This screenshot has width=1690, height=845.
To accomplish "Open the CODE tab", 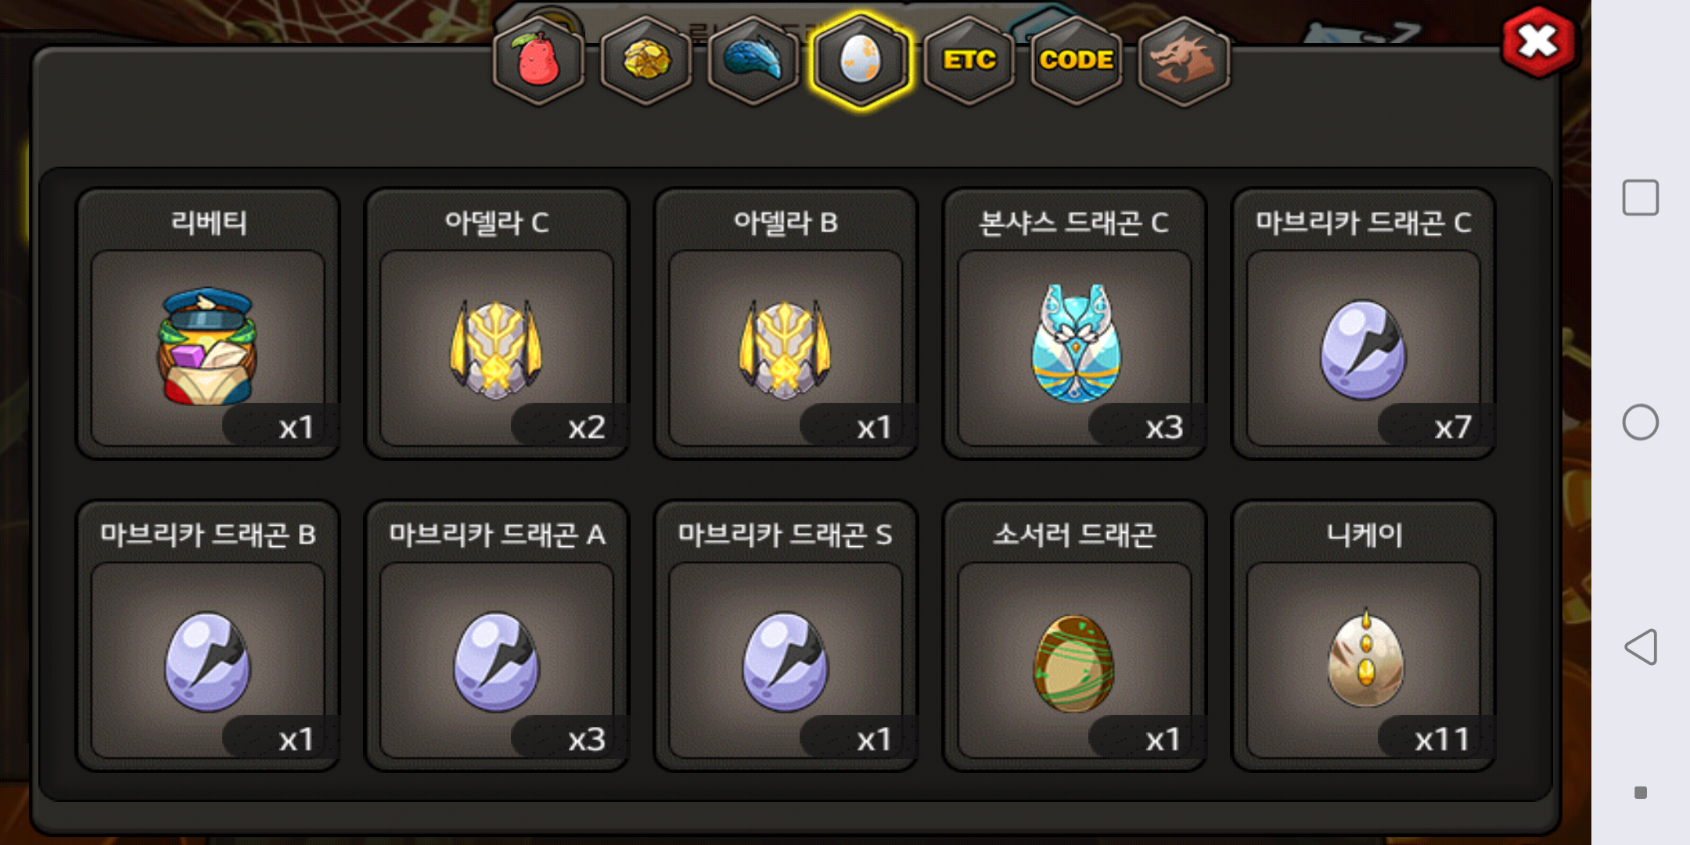I will point(1076,60).
